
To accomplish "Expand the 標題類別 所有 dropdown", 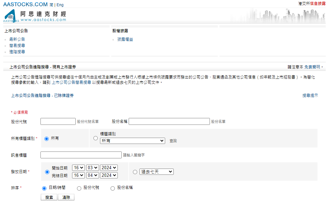I will (132, 141).
